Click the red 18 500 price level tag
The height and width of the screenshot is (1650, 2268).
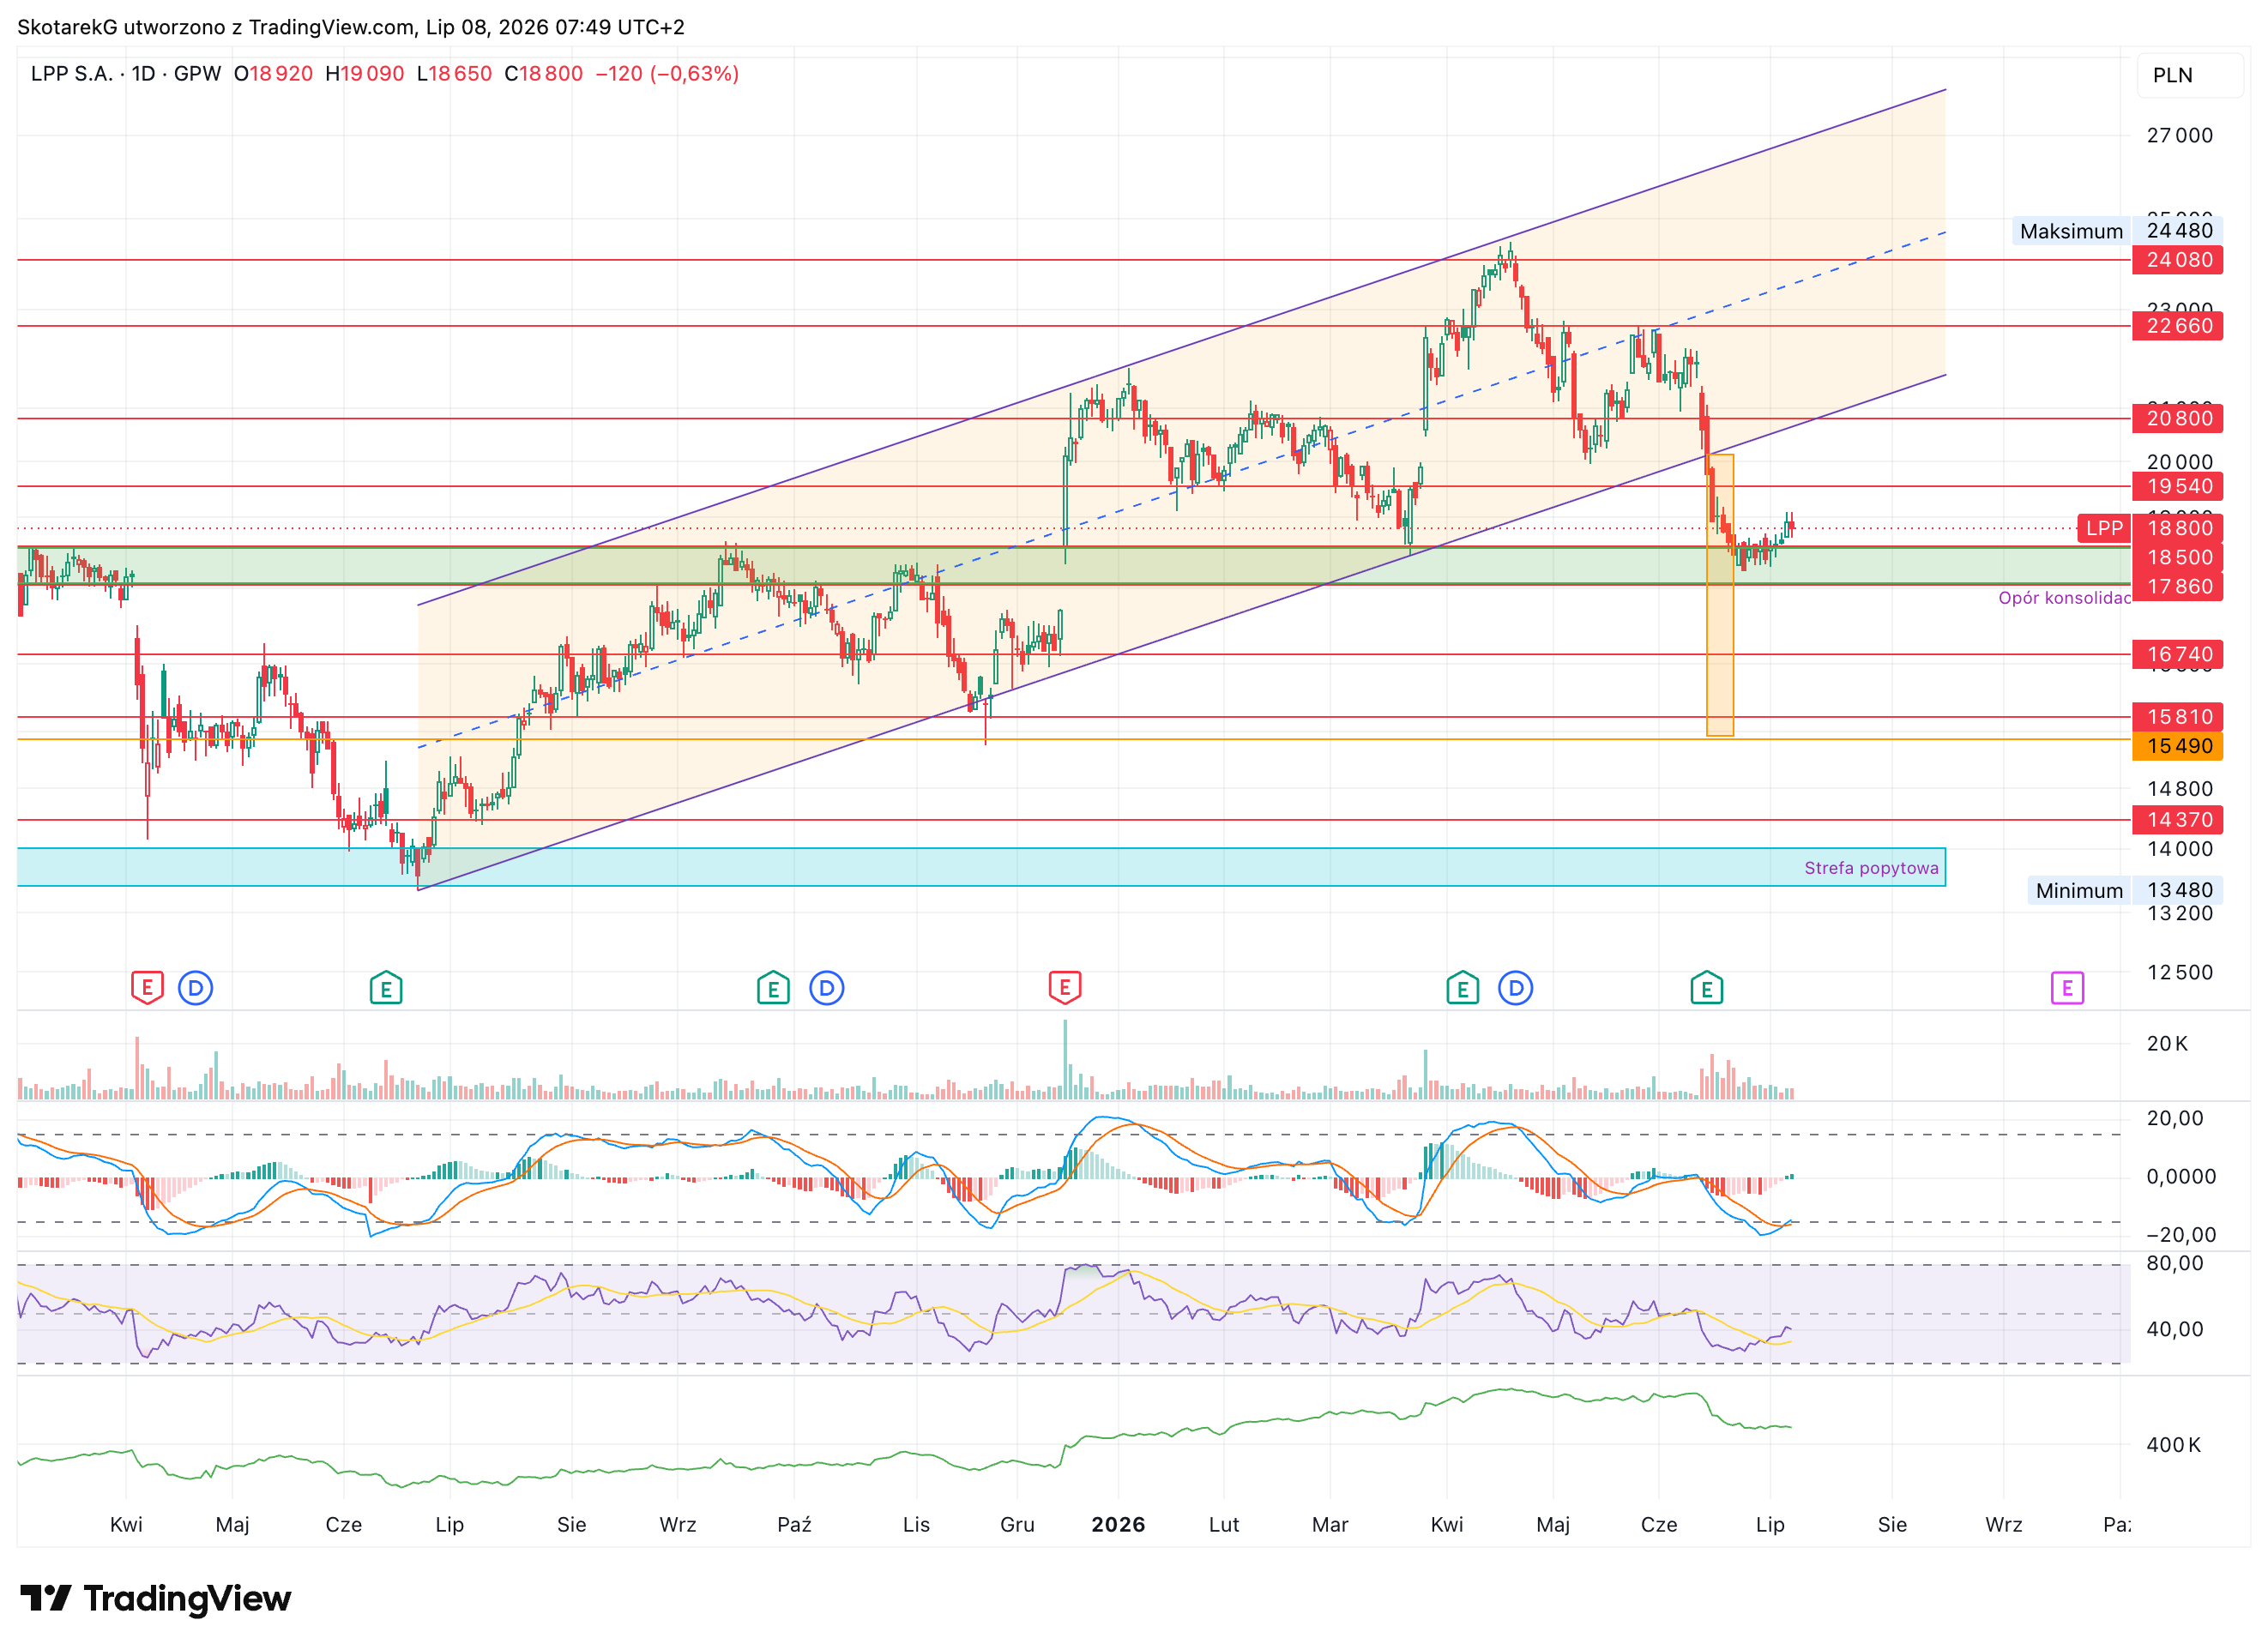click(x=2178, y=557)
